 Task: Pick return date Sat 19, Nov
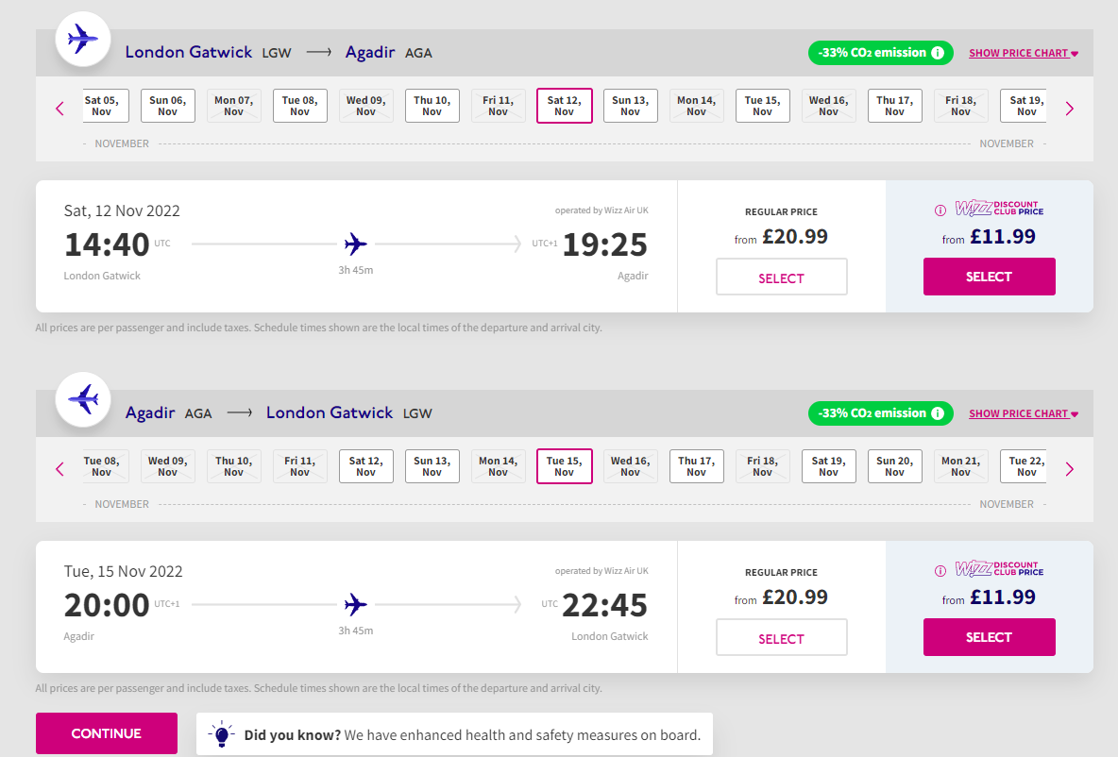click(x=828, y=466)
